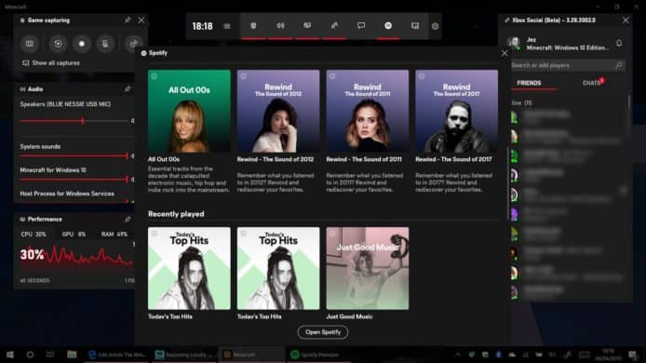Open the gallery widget in Game Bar
Viewport: 646px width, 363px height.
point(415,25)
